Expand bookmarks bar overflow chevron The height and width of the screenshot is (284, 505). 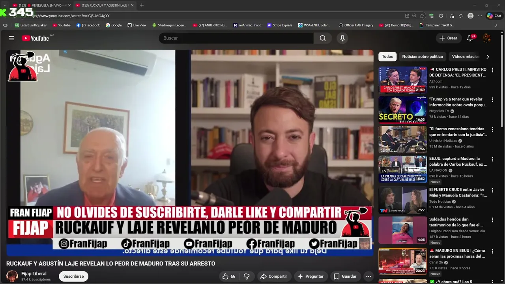(x=496, y=25)
